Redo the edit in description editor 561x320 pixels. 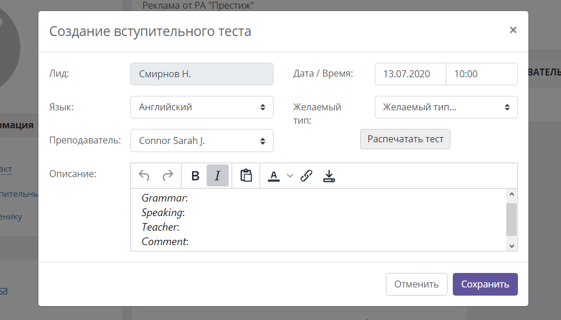pyautogui.click(x=168, y=176)
